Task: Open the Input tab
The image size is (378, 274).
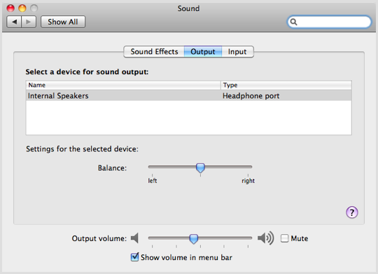Action: click(237, 52)
